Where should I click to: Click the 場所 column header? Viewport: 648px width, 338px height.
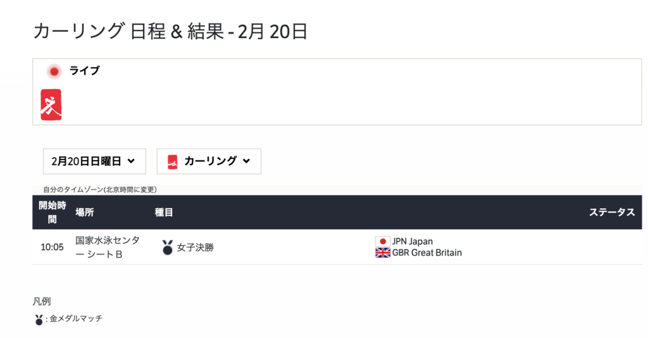(85, 213)
